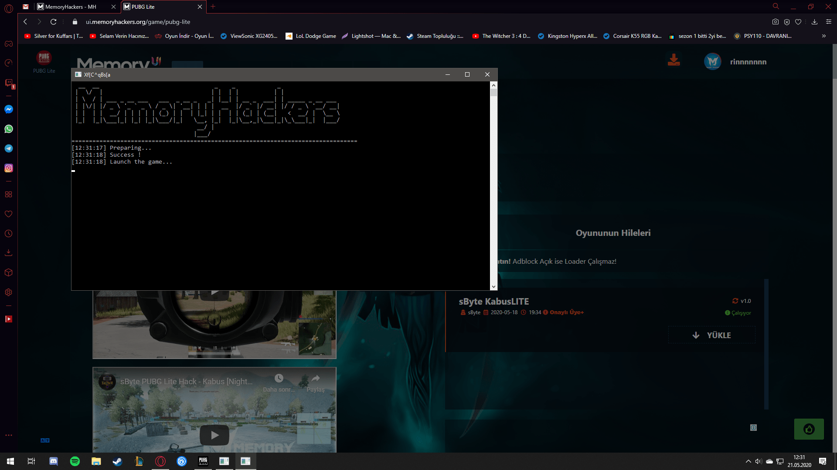Image resolution: width=837 pixels, height=470 pixels.
Task: Click Daha sonra watch-later on the video
Action: (279, 383)
